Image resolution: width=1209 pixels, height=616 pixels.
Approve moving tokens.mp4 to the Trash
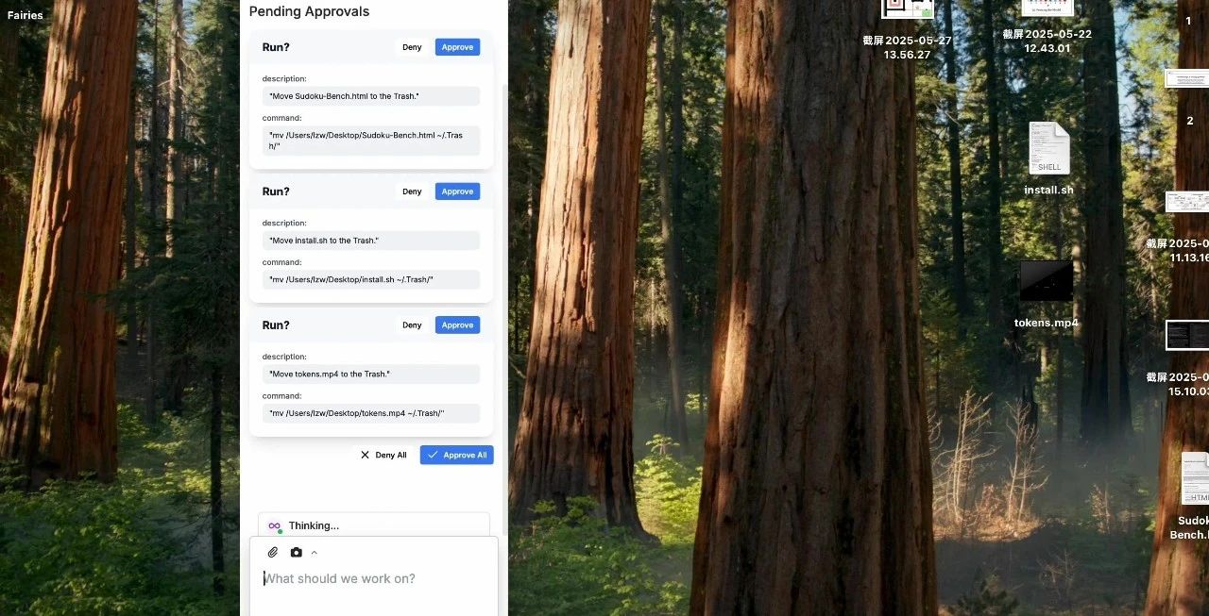(x=457, y=325)
